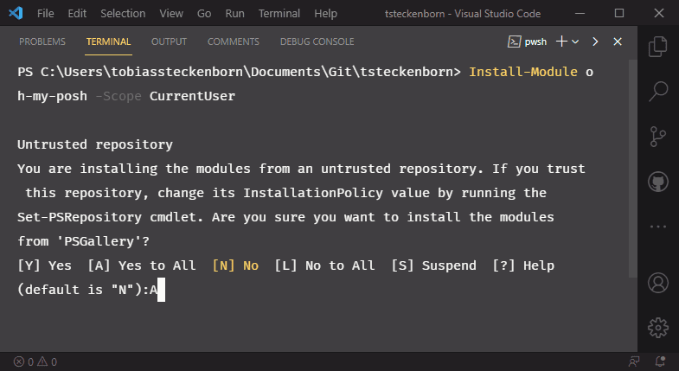Click the '[A] Yes to All' option text
The height and width of the screenshot is (371, 679).
pyautogui.click(x=142, y=265)
